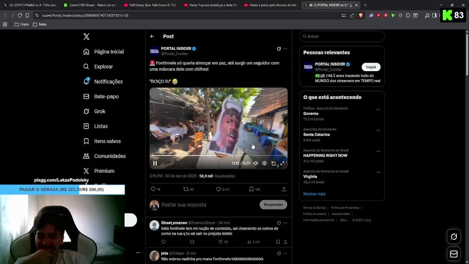Viewport: 469px width, 264px height.
Task: Enter fullscreen for the video
Action: [x=282, y=163]
